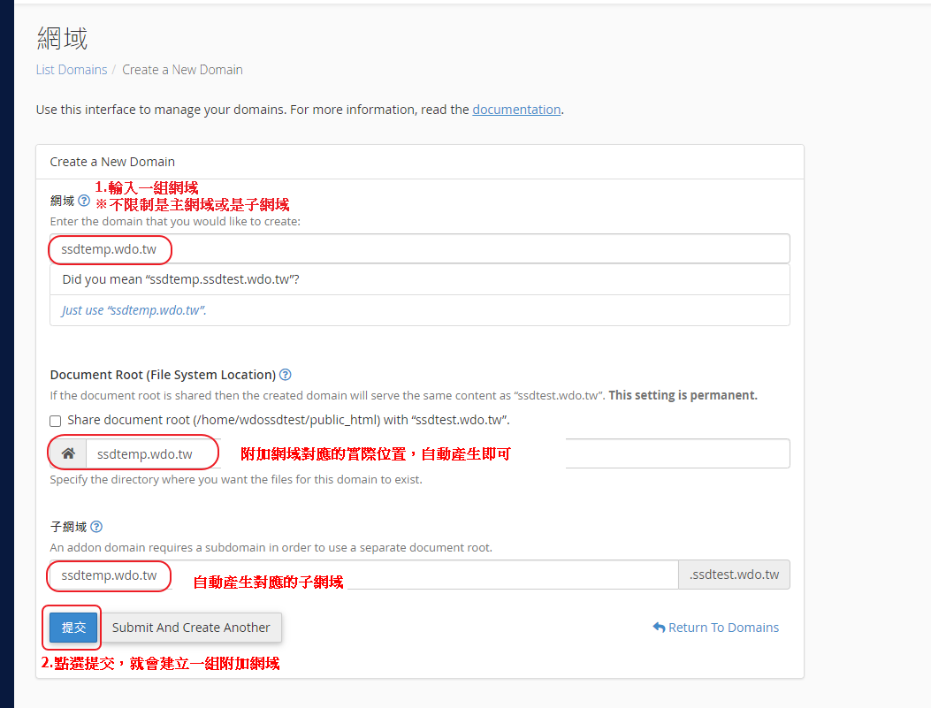The width and height of the screenshot is (931, 708).
Task: Choose the "Just use ssdtemp.wdo.tw" suggestion
Action: 134,310
